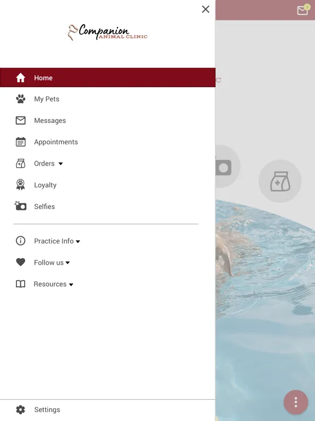Go to Loyalty menu entry
Viewport: 315px width, 421px height.
tap(108, 185)
